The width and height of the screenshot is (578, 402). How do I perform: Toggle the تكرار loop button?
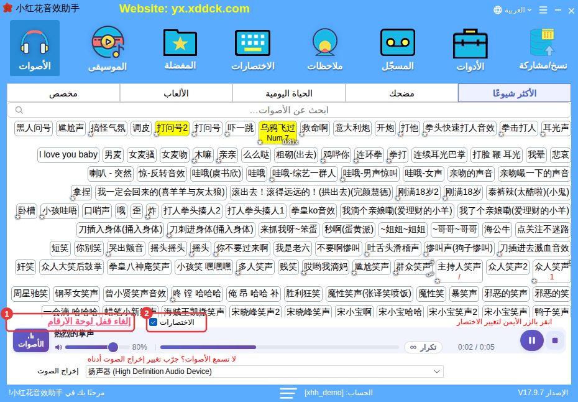(x=423, y=347)
